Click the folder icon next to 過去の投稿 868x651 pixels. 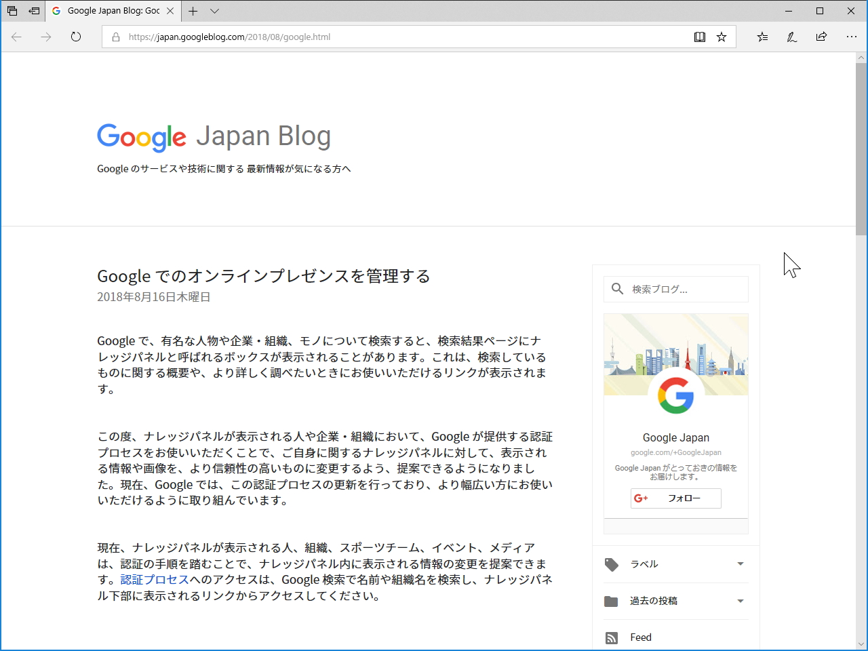pos(612,601)
